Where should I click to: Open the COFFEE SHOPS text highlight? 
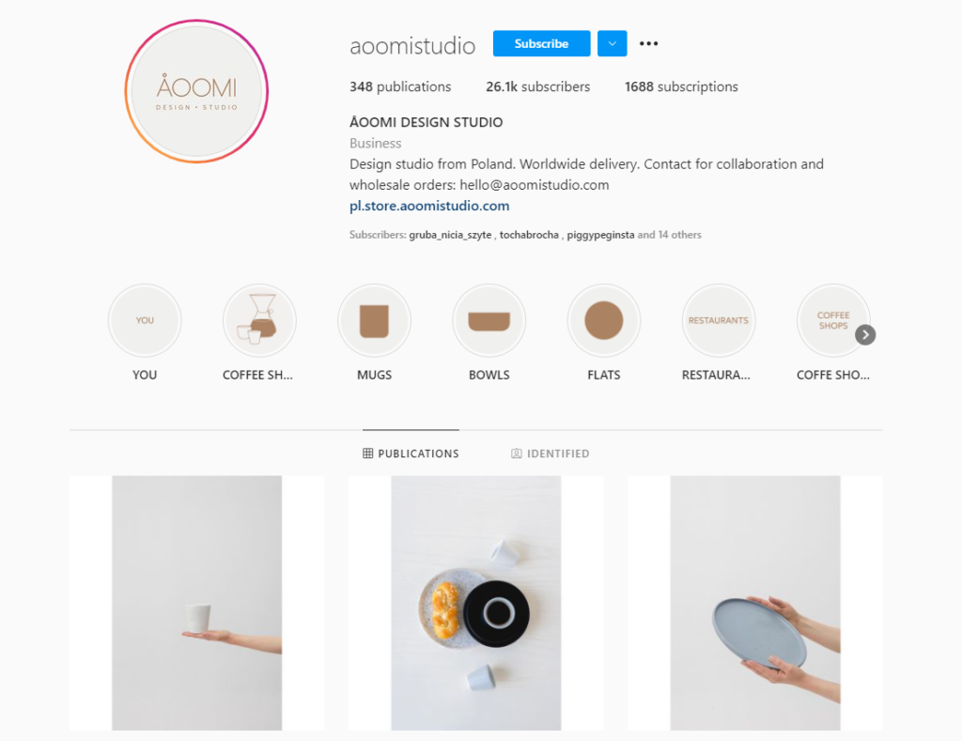[x=832, y=320]
